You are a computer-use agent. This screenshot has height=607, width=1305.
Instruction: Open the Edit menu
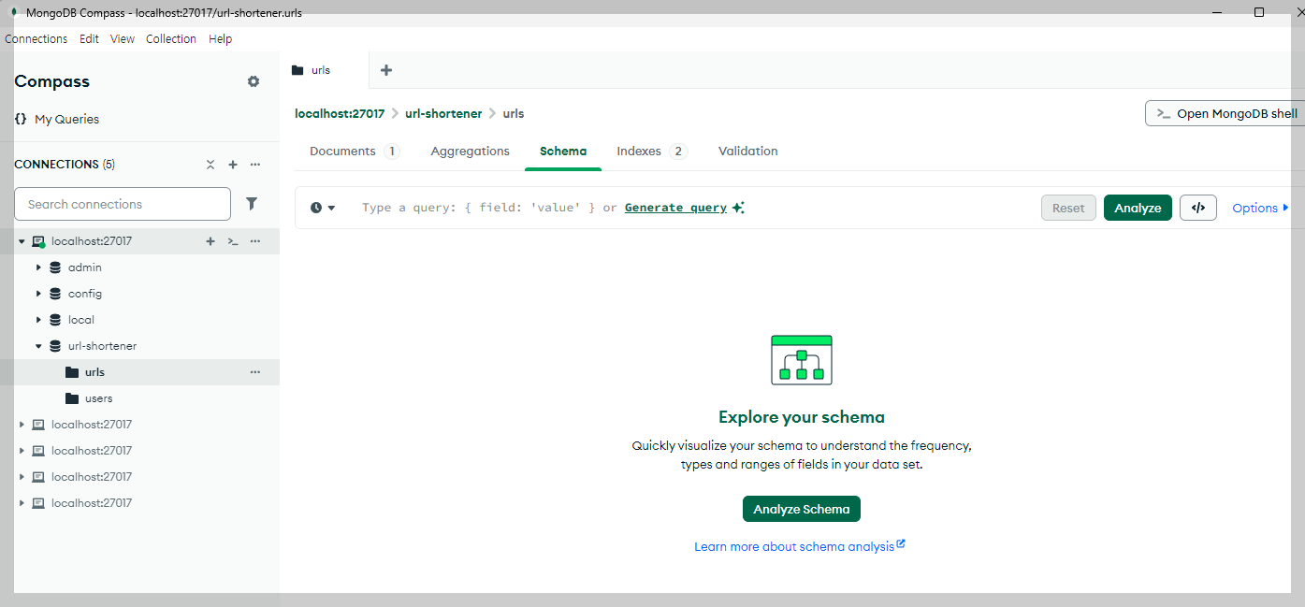[89, 39]
